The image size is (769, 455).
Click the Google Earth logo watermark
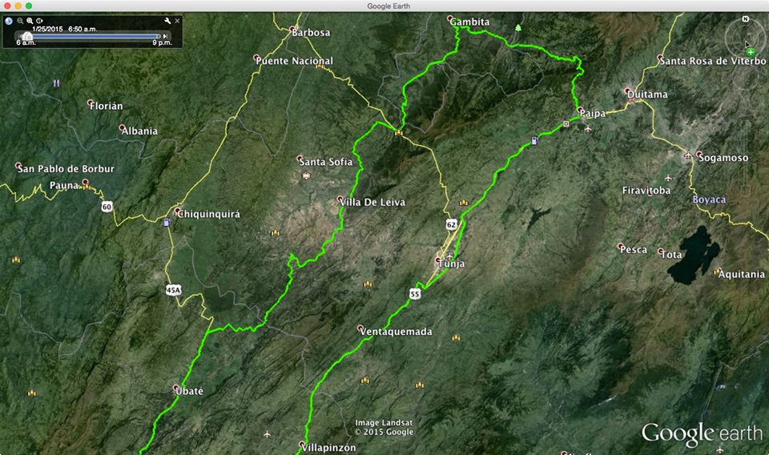pos(702,433)
